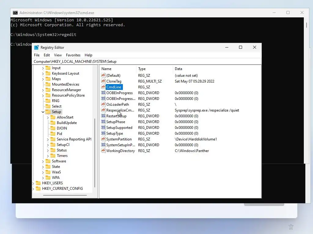This screenshot has height=234, width=313.
Task: Click the OOBEInProgress DWORD icon
Action: pos(103,93)
